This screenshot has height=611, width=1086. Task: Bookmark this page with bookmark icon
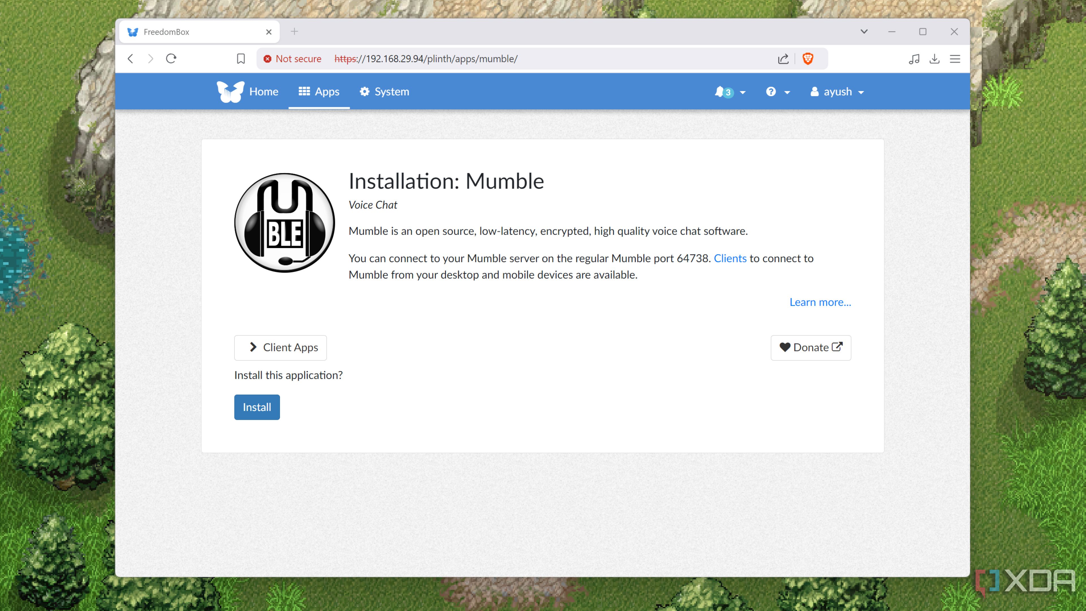[241, 59]
